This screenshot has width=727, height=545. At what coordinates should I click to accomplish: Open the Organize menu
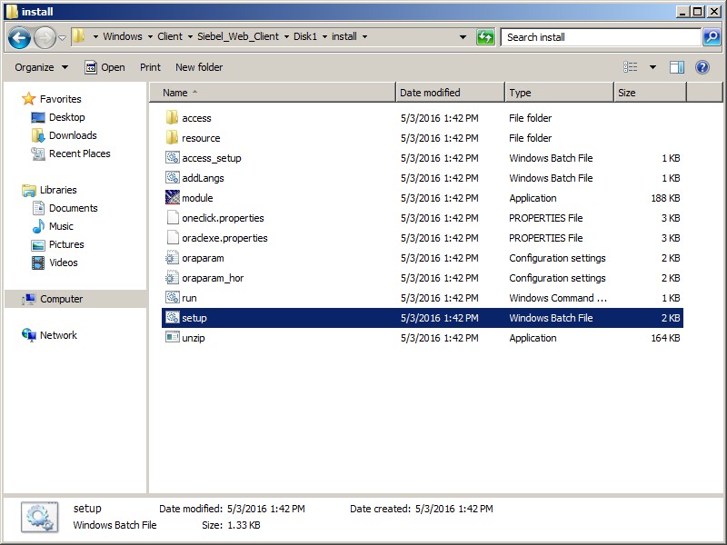point(38,66)
